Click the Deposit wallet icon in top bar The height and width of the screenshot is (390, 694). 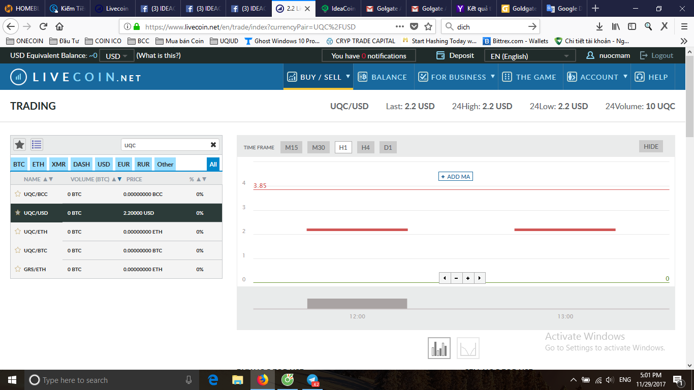(x=440, y=56)
